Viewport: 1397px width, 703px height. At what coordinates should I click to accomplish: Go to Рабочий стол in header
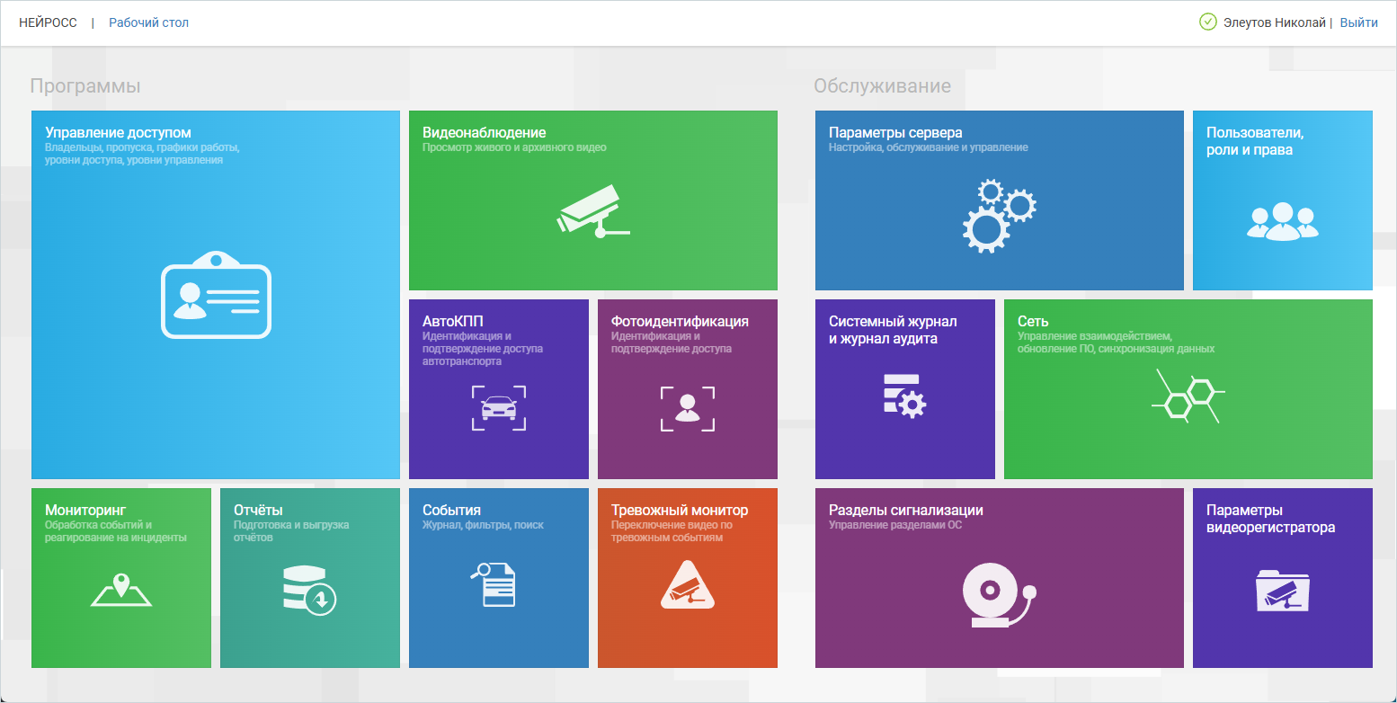point(148,22)
